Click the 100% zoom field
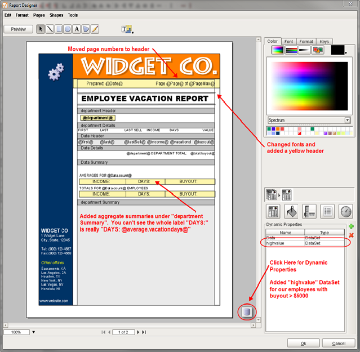 point(16,332)
